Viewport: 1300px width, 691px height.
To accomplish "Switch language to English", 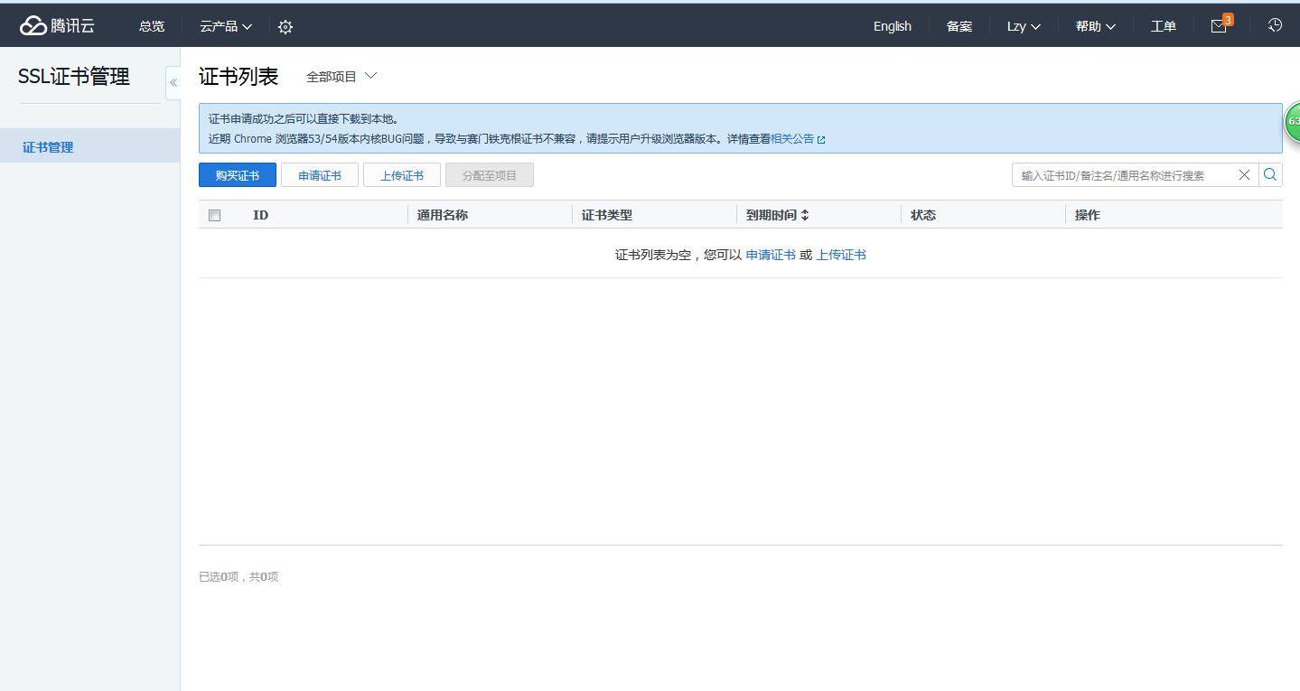I will [893, 26].
